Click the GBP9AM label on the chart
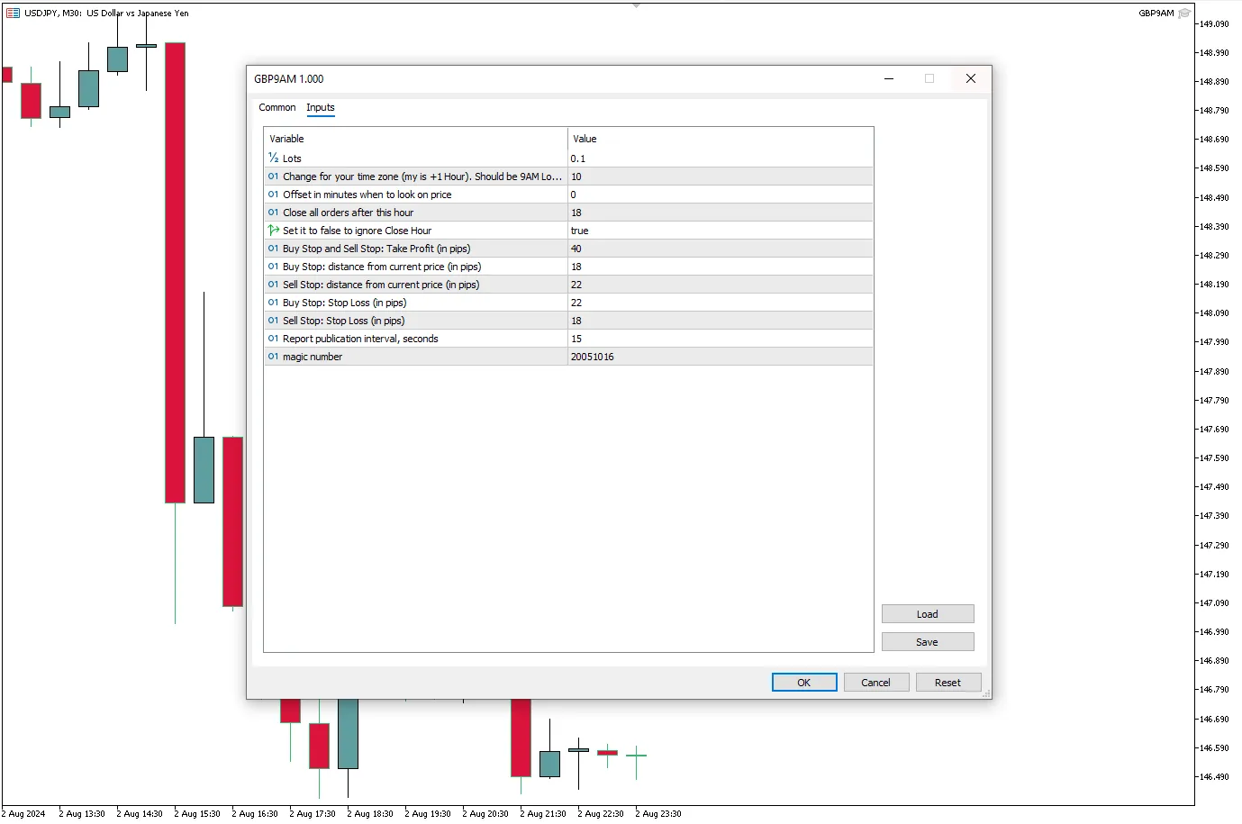 pyautogui.click(x=1156, y=14)
